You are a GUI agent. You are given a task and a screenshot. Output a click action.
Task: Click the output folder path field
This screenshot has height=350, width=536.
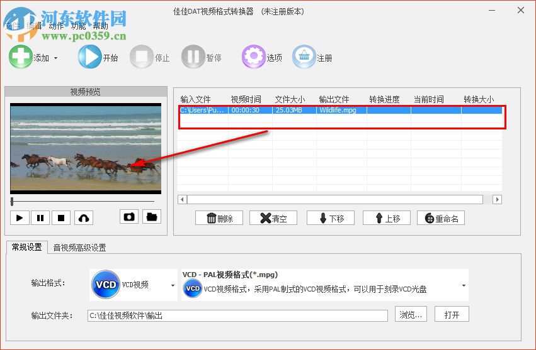(x=237, y=315)
